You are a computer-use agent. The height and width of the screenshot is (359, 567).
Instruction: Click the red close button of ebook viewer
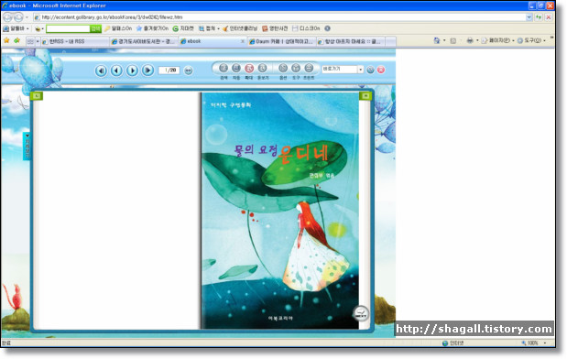click(381, 70)
